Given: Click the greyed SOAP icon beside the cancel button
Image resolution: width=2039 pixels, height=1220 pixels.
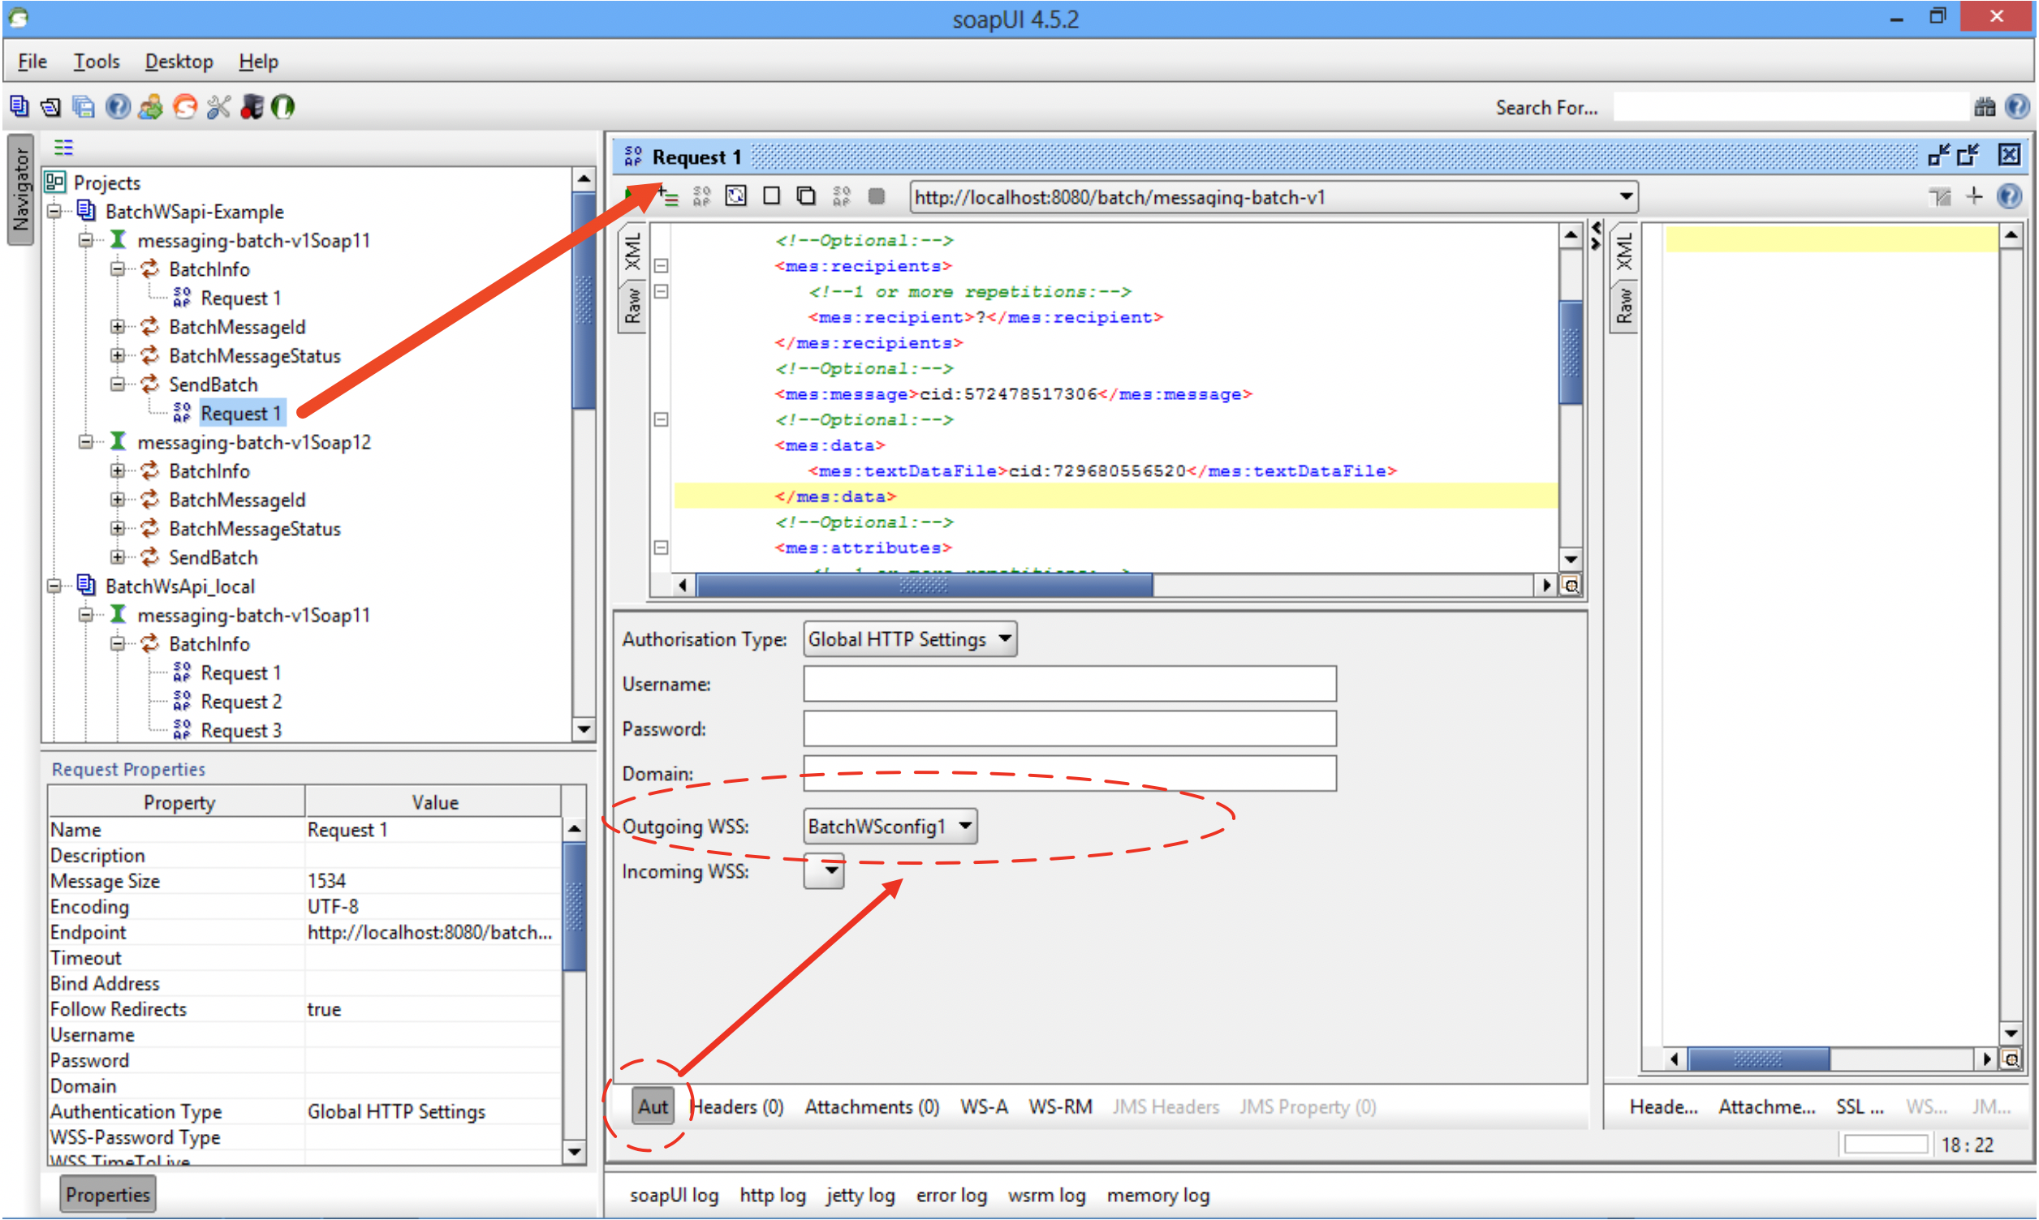Looking at the screenshot, I should [x=841, y=196].
